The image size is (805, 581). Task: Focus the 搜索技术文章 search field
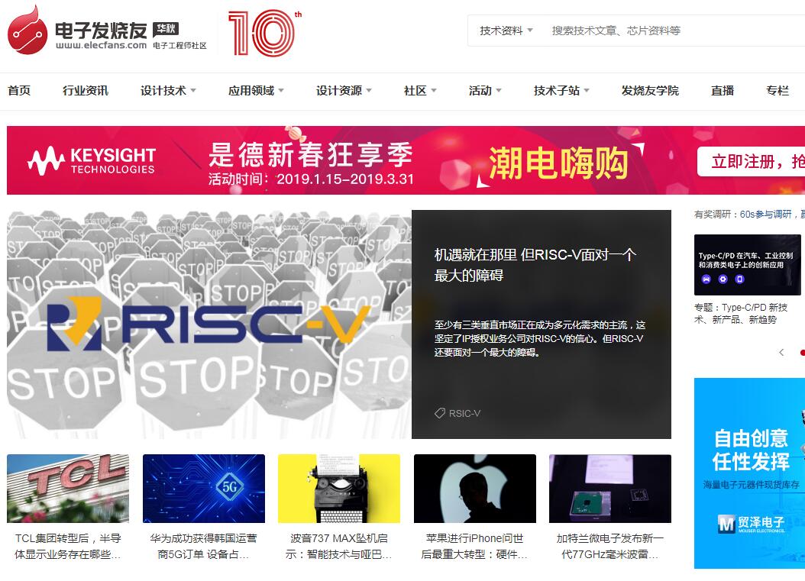click(677, 31)
